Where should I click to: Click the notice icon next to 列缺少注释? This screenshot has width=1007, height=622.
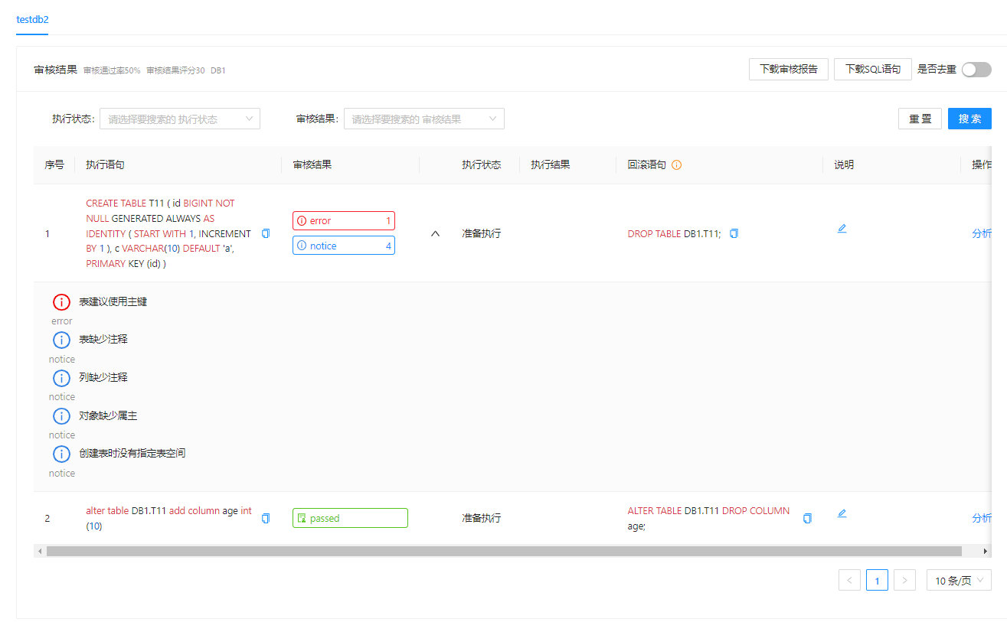61,378
